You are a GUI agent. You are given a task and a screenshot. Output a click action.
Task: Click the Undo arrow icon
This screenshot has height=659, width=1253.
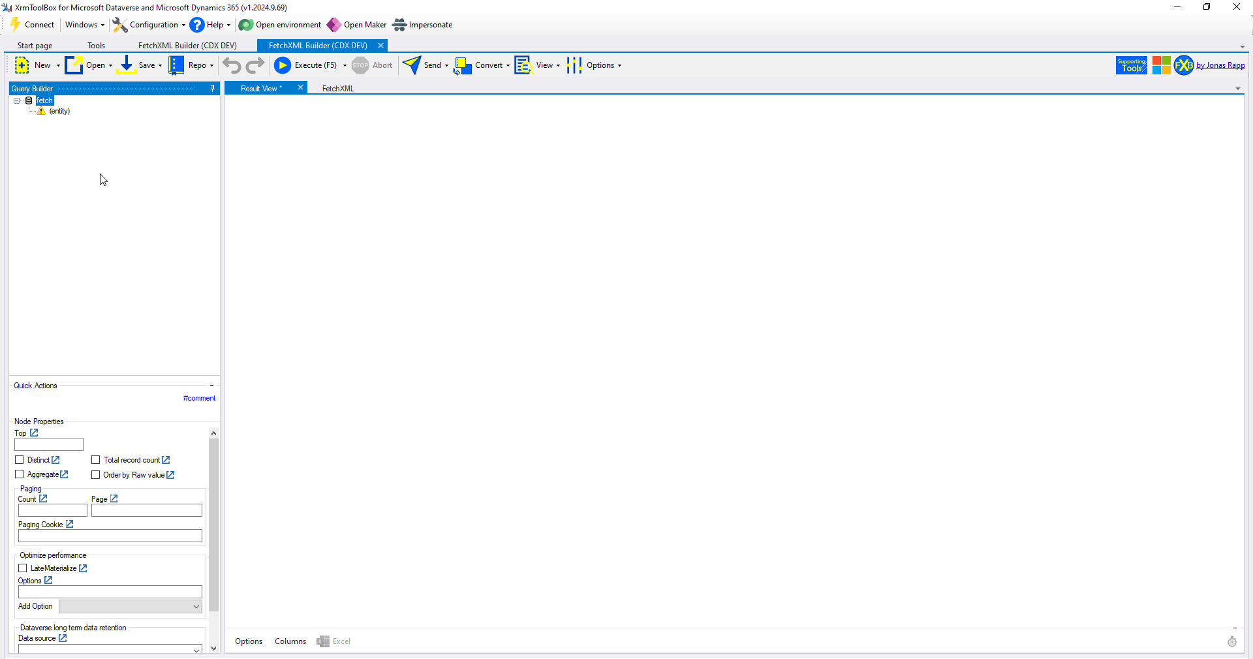coord(232,65)
